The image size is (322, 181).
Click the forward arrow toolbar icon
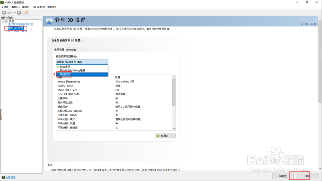pos(19,13)
